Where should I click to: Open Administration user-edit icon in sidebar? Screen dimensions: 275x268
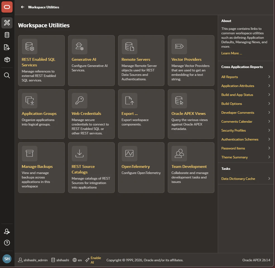(7, 231)
